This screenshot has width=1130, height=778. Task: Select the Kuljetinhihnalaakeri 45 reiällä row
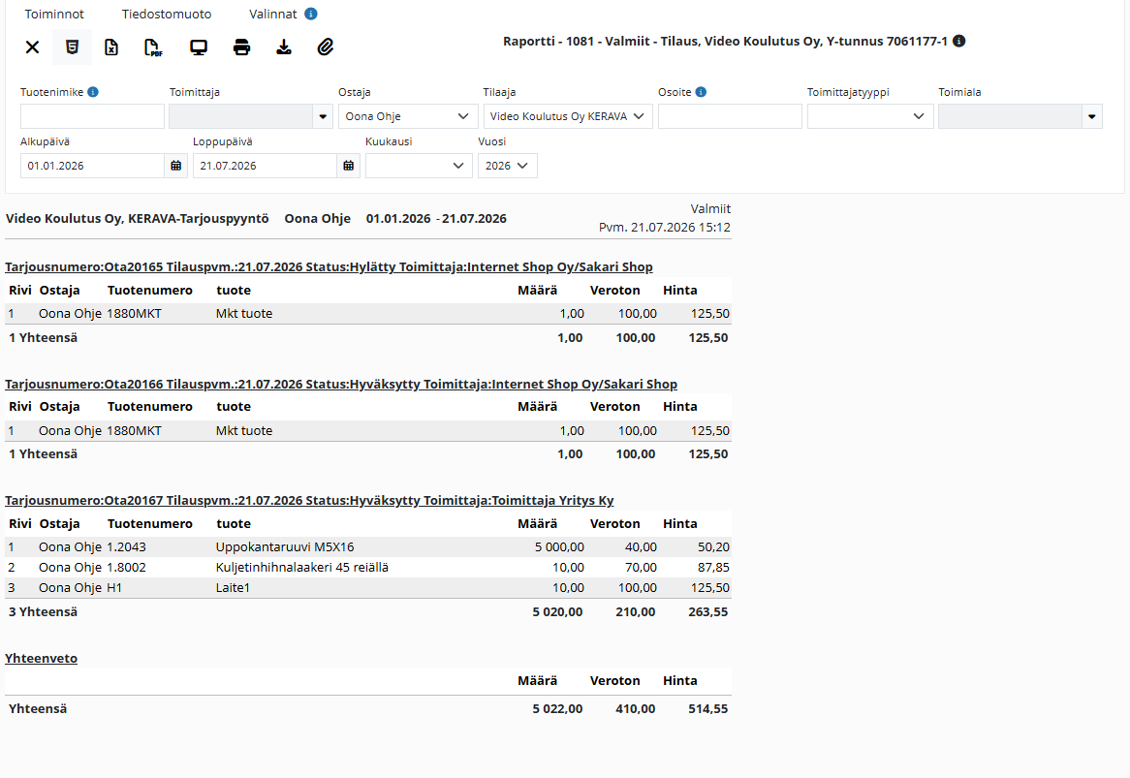368,568
